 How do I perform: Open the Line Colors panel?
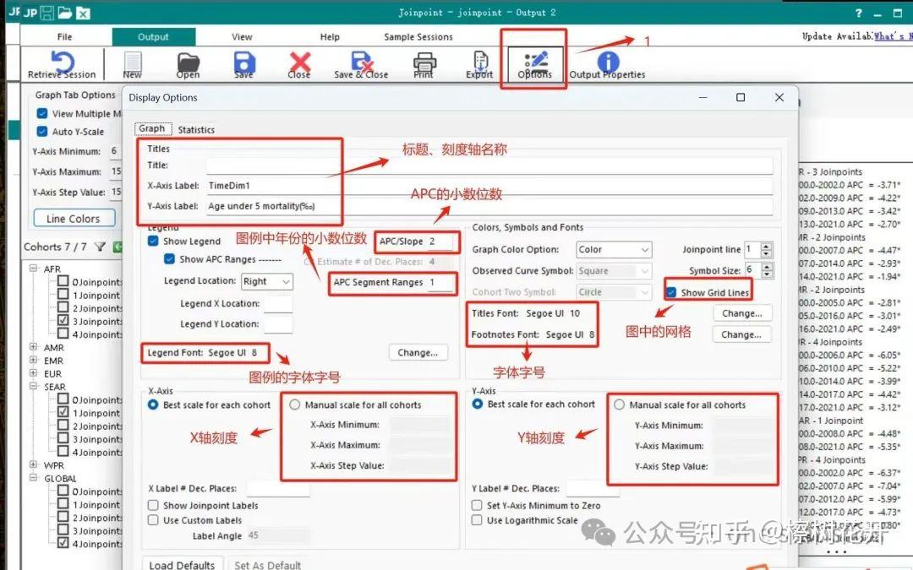point(74,218)
